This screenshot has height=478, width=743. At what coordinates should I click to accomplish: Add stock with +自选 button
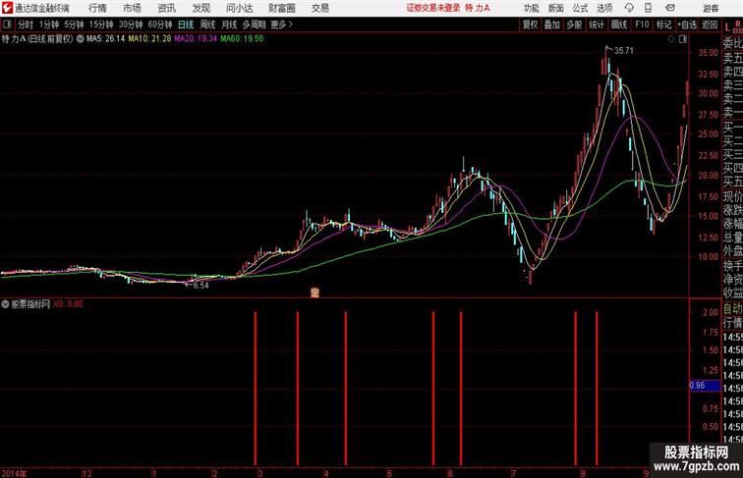tap(687, 25)
